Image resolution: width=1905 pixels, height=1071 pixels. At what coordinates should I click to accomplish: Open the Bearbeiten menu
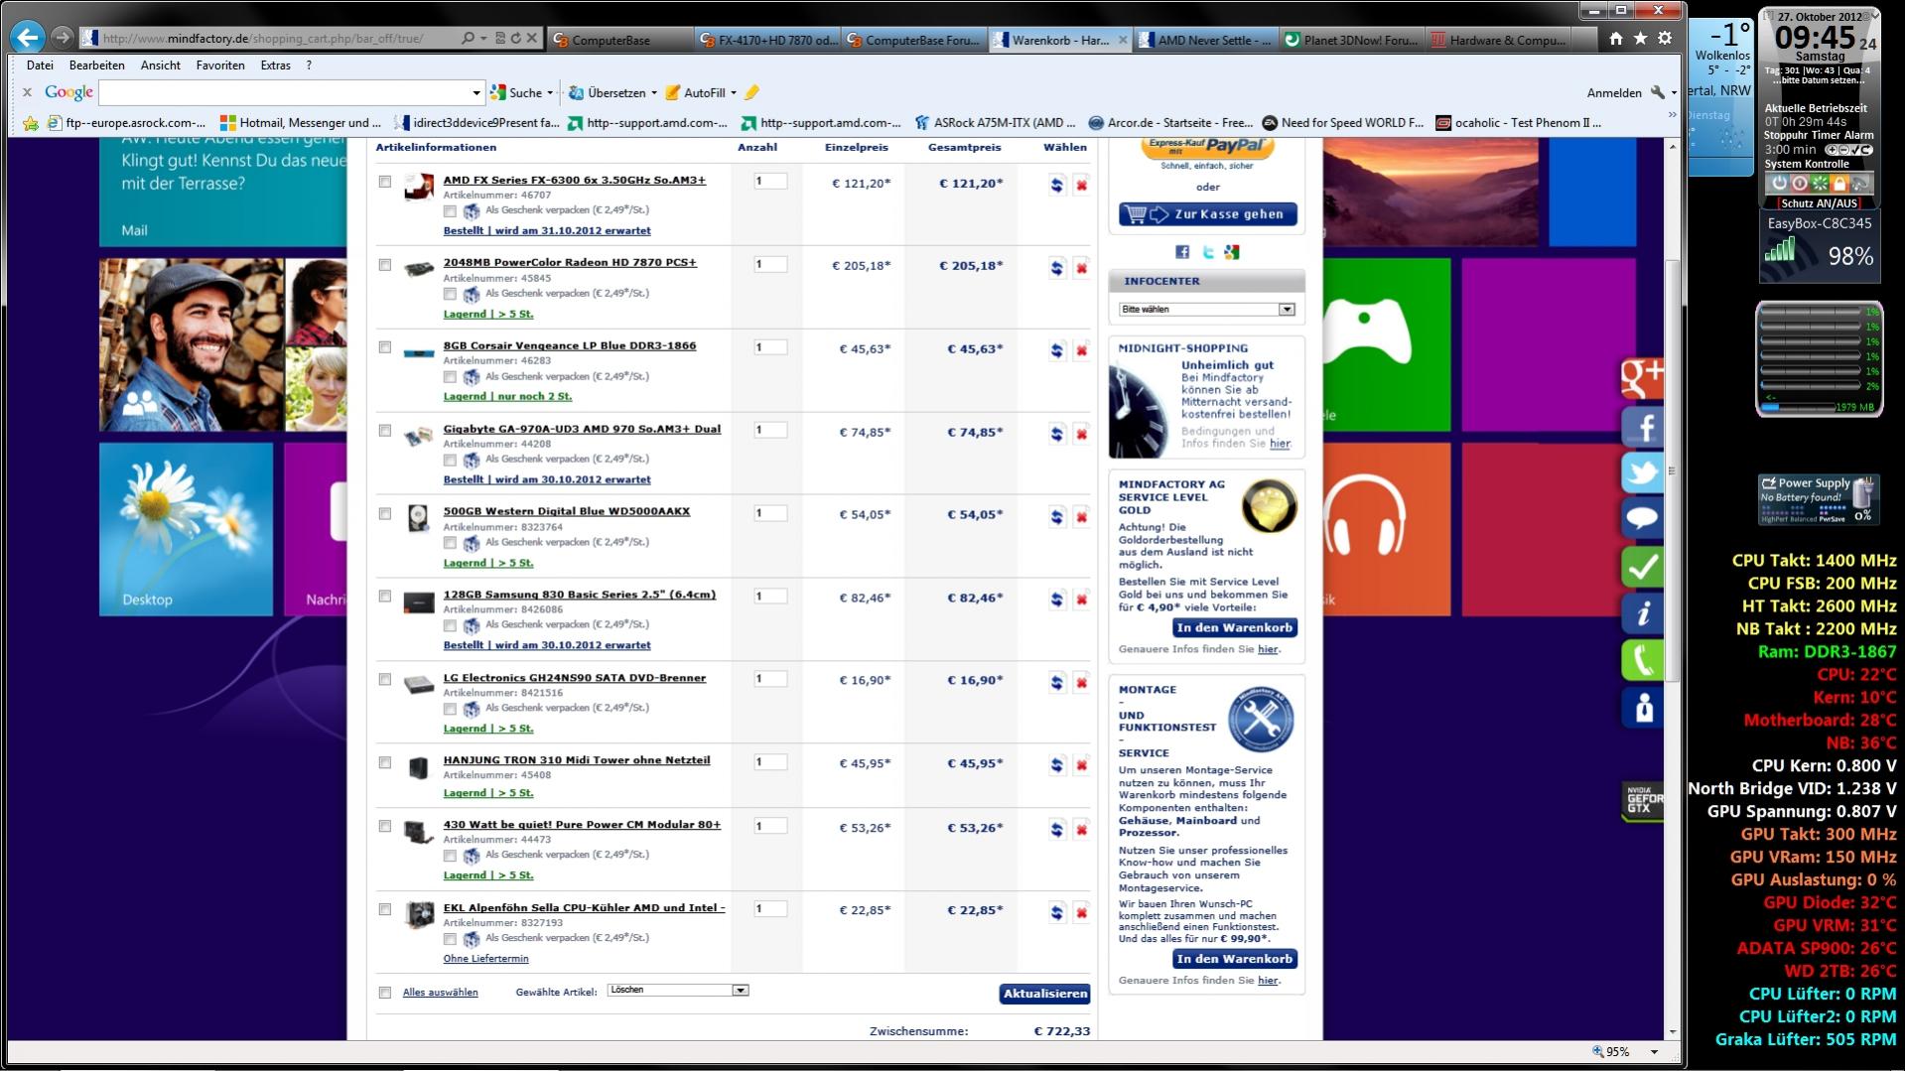[97, 66]
